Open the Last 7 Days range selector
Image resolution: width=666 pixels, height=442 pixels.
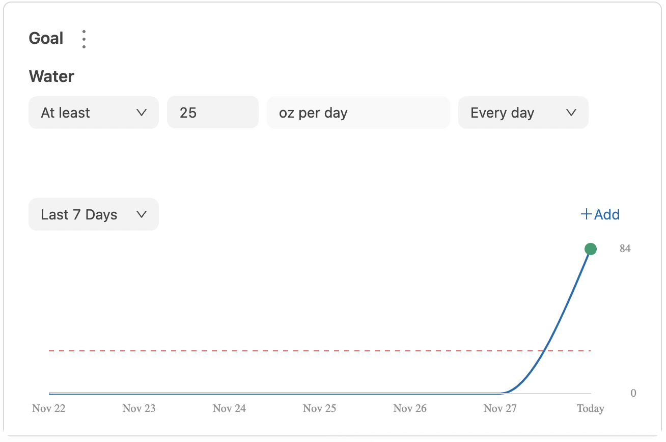94,214
